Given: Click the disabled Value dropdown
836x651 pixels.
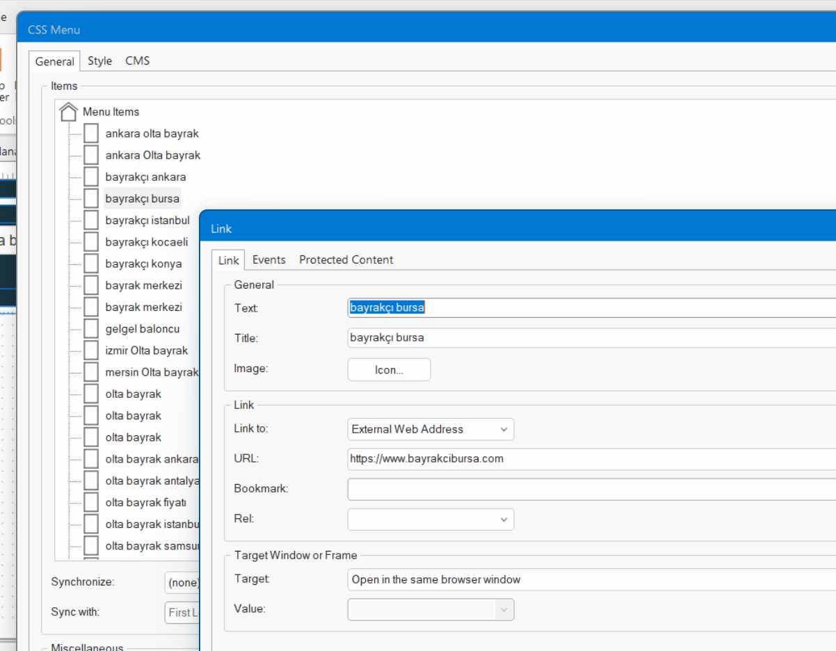Looking at the screenshot, I should coord(431,609).
